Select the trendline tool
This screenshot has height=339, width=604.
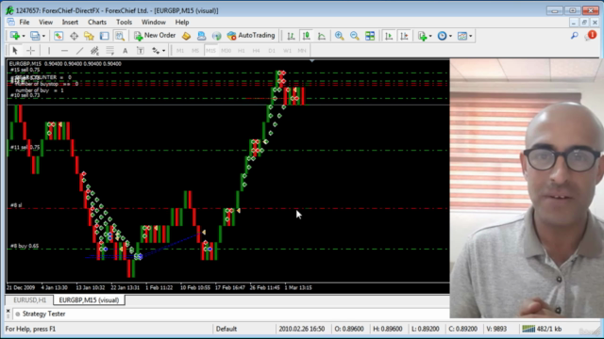click(x=79, y=50)
